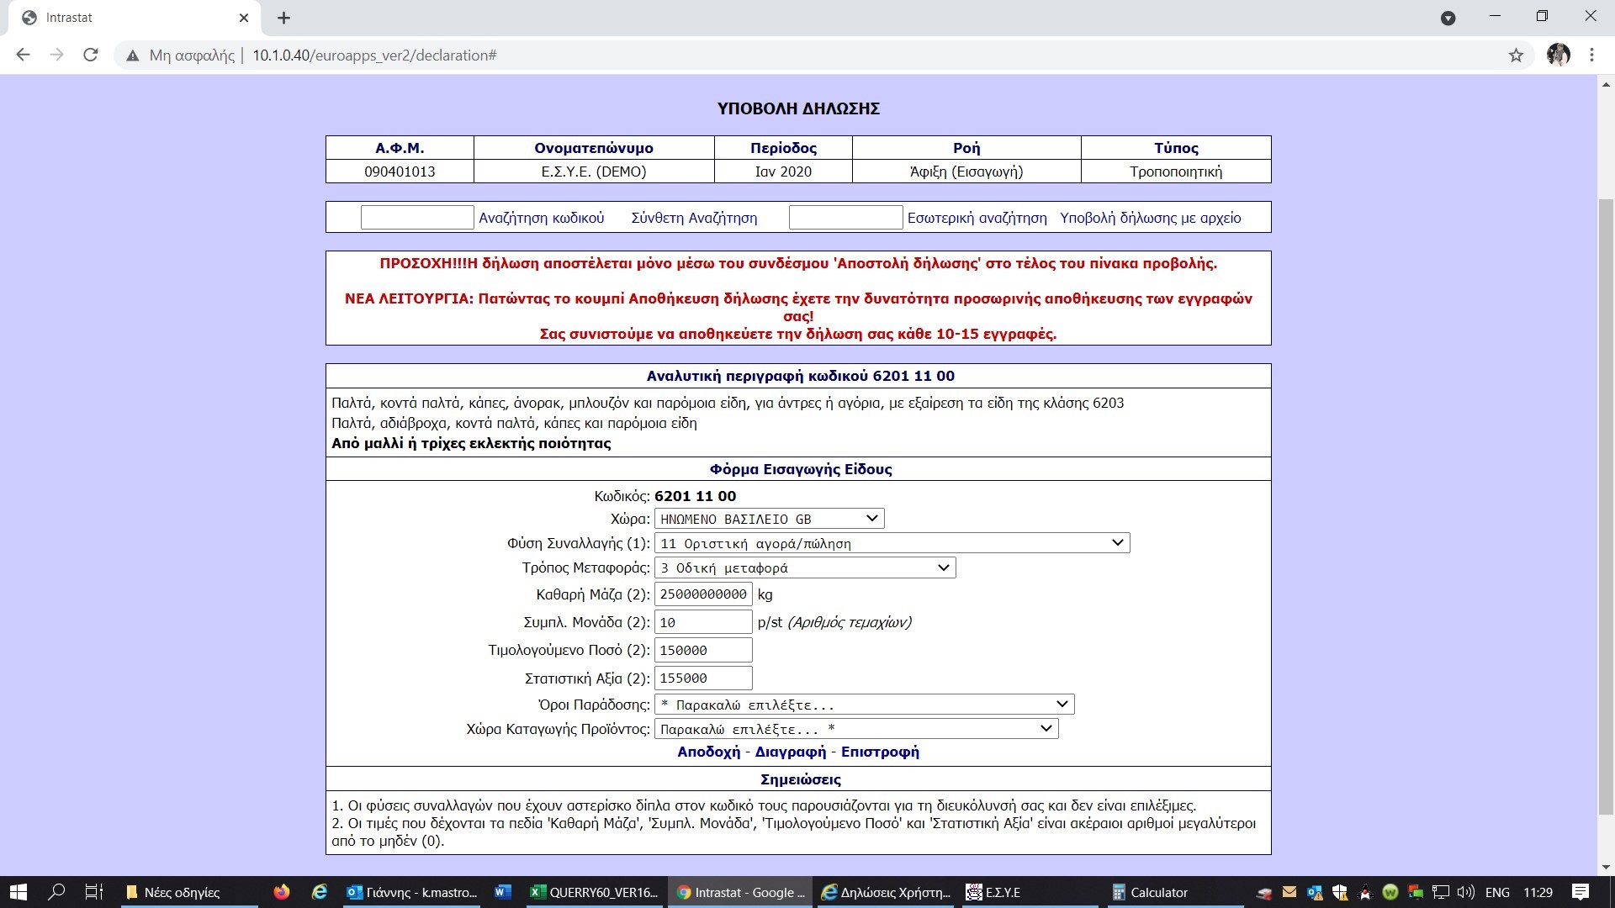Open a new browser tab
Image resolution: width=1615 pixels, height=908 pixels.
pos(283,18)
